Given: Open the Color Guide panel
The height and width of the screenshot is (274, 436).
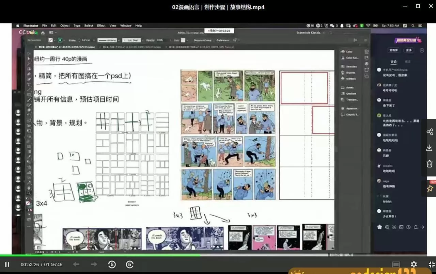Looking at the screenshot, I should pos(352,58).
